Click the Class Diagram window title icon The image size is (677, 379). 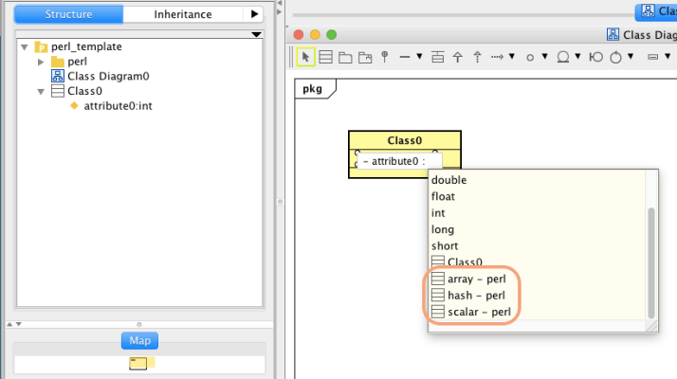613,34
